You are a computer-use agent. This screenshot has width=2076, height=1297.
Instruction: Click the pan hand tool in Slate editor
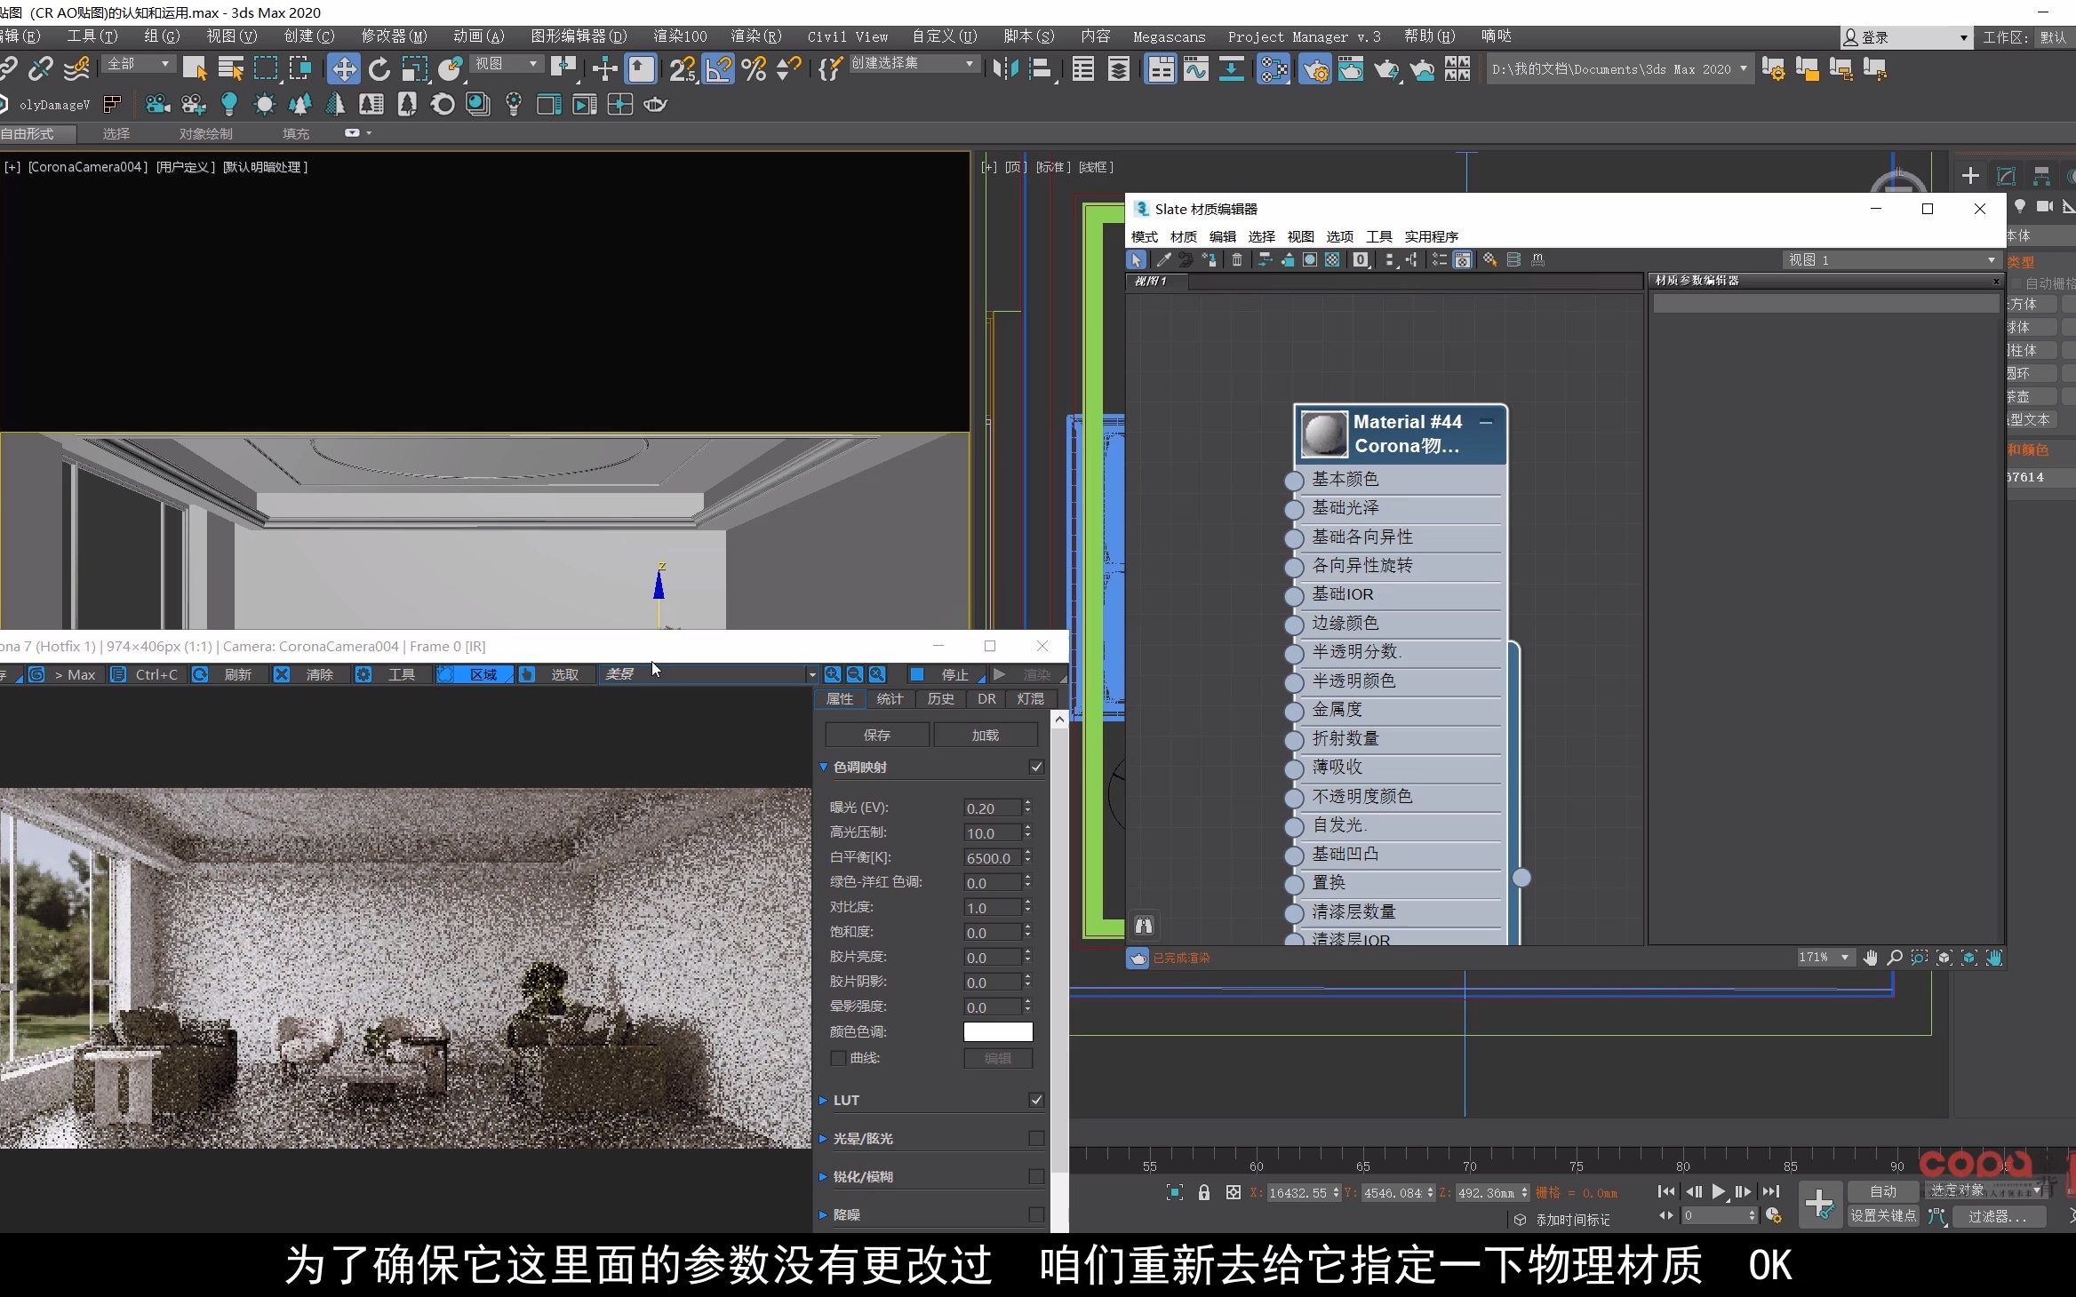pyautogui.click(x=1871, y=958)
